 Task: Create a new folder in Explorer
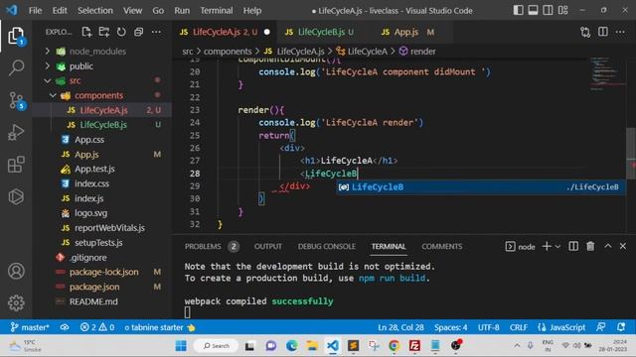pyautogui.click(x=103, y=32)
